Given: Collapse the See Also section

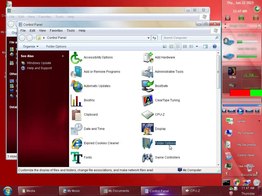Looking at the screenshot, I should 63,56.
